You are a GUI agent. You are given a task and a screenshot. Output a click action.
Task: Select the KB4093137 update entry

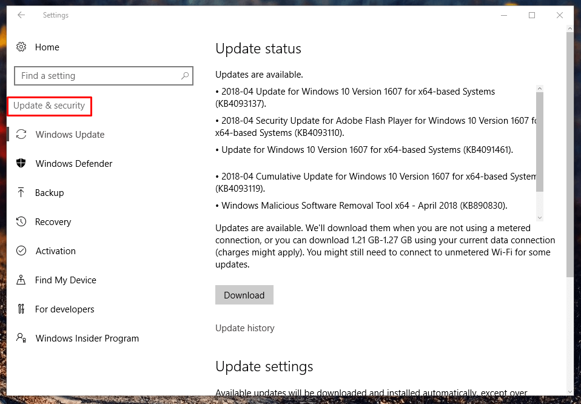tap(355, 98)
